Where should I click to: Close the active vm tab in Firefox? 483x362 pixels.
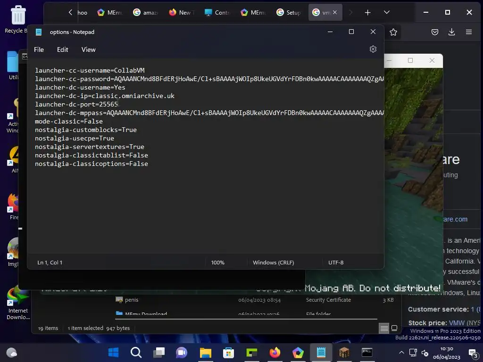[335, 12]
